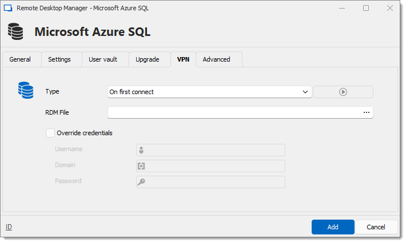Click the domain icon in Domain field
Screen dimensions: 406x243
tap(141, 166)
